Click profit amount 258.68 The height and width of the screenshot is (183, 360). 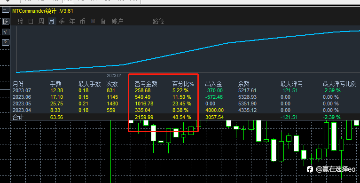143,91
